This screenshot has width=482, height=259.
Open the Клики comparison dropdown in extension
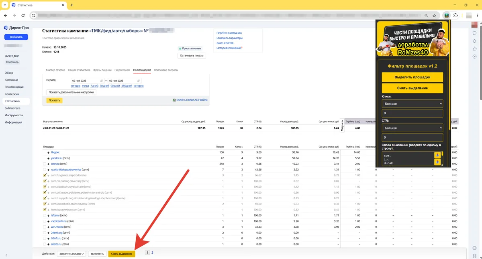(412, 103)
